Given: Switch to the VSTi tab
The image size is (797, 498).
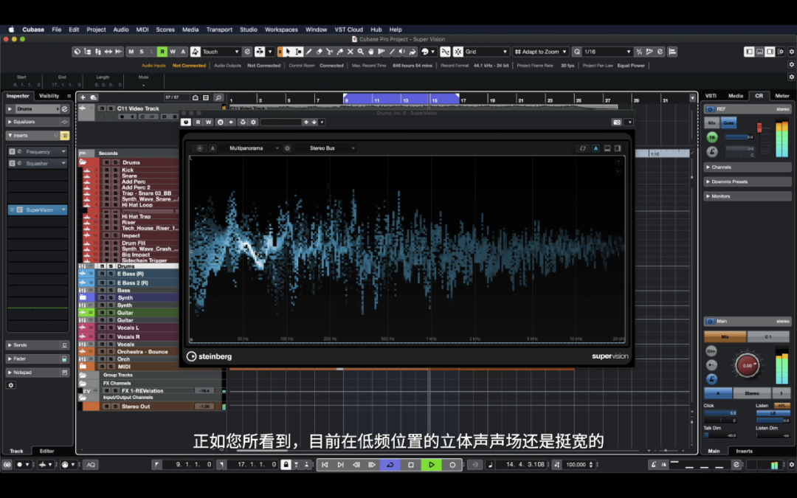Looking at the screenshot, I should pos(711,95).
